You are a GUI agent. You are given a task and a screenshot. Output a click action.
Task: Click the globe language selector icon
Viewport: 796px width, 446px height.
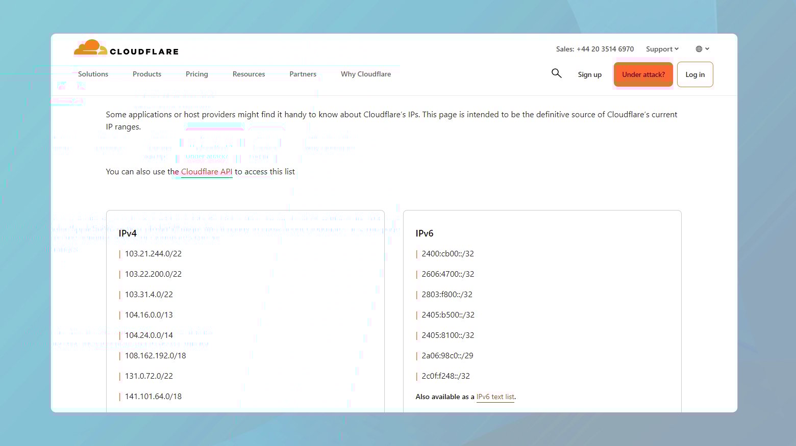click(699, 48)
